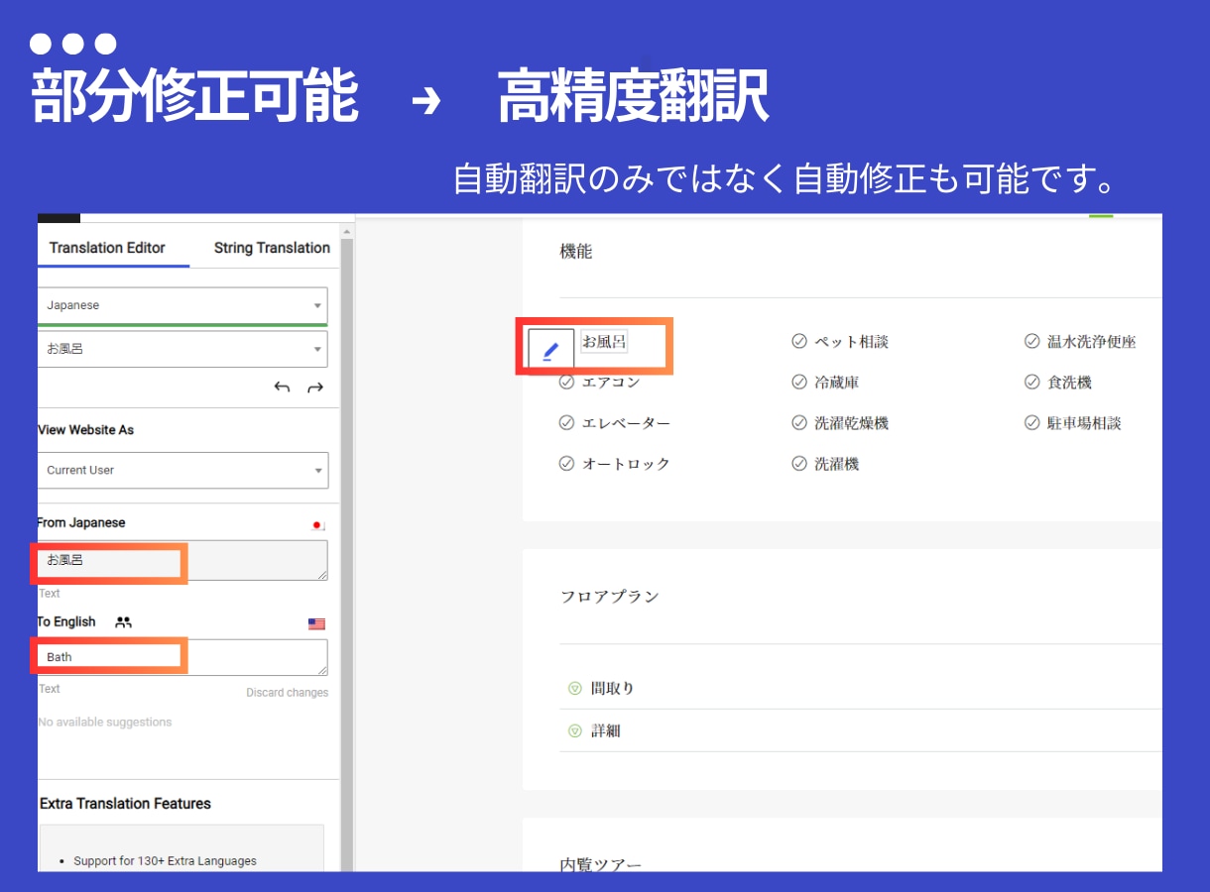Click the 洗濯乾燥機 feature text
1210x892 pixels.
pyautogui.click(x=851, y=423)
